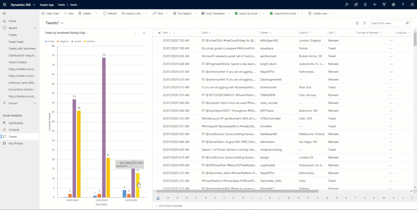Expand the Export to Excel chevron
The height and width of the screenshot is (210, 417).
(263, 13)
